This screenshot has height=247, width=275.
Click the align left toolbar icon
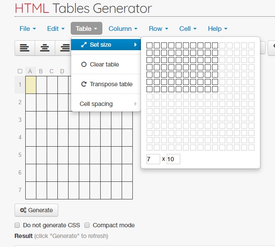point(24,48)
